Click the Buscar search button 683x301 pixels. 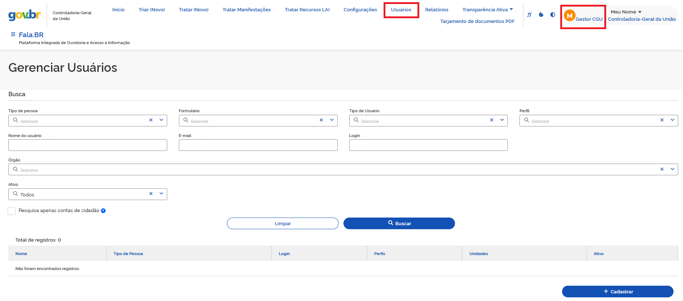(x=399, y=223)
